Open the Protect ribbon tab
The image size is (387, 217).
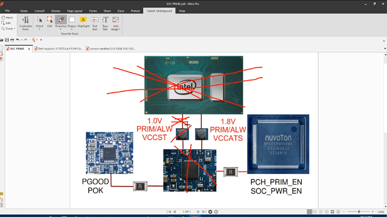[135, 11]
